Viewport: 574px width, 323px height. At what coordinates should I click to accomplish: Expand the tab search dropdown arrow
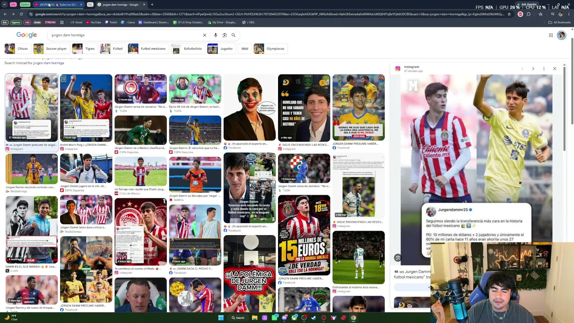pos(4,4)
